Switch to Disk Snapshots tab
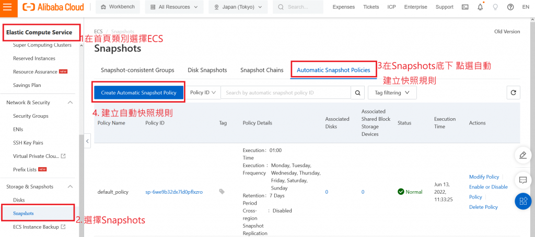535x237 pixels. click(x=207, y=70)
